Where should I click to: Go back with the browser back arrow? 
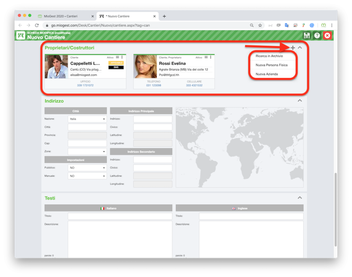(20, 25)
